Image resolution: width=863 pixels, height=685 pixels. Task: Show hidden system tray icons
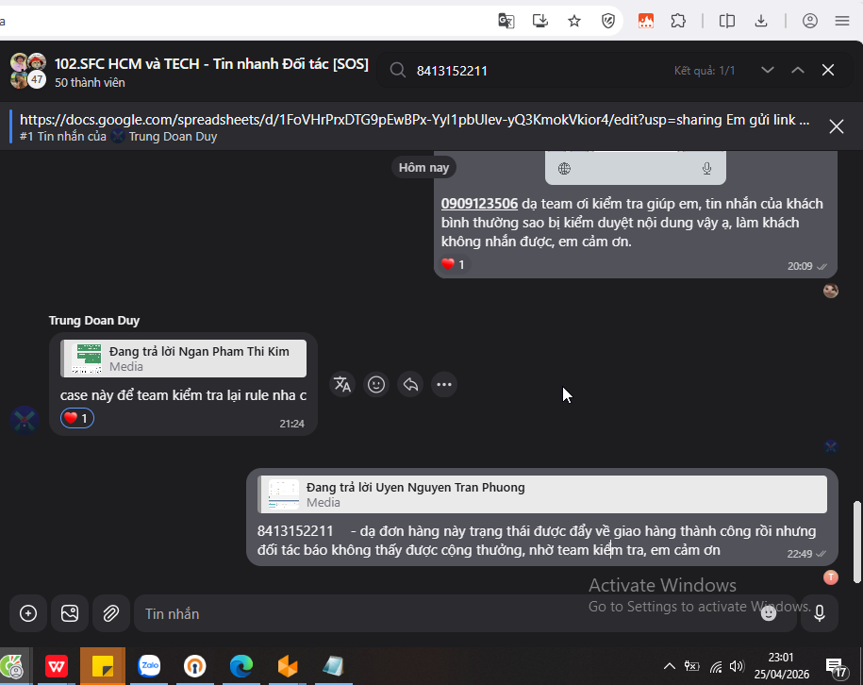pyautogui.click(x=670, y=666)
